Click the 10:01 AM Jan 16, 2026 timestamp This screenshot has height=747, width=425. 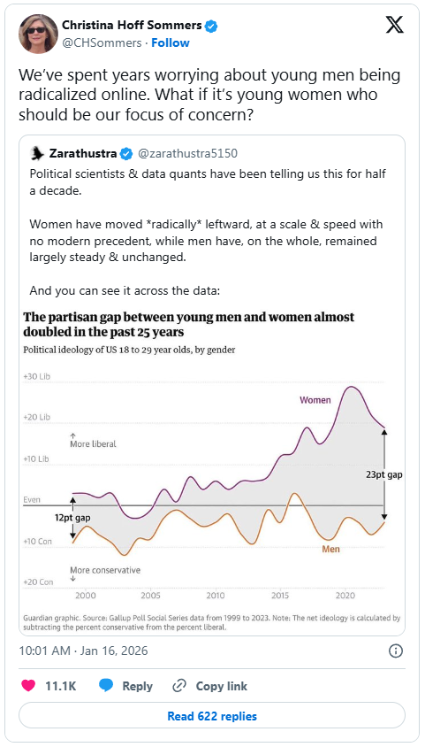pos(83,651)
